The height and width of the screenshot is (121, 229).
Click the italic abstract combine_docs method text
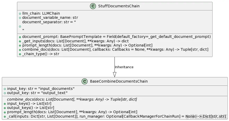click(x=72, y=99)
